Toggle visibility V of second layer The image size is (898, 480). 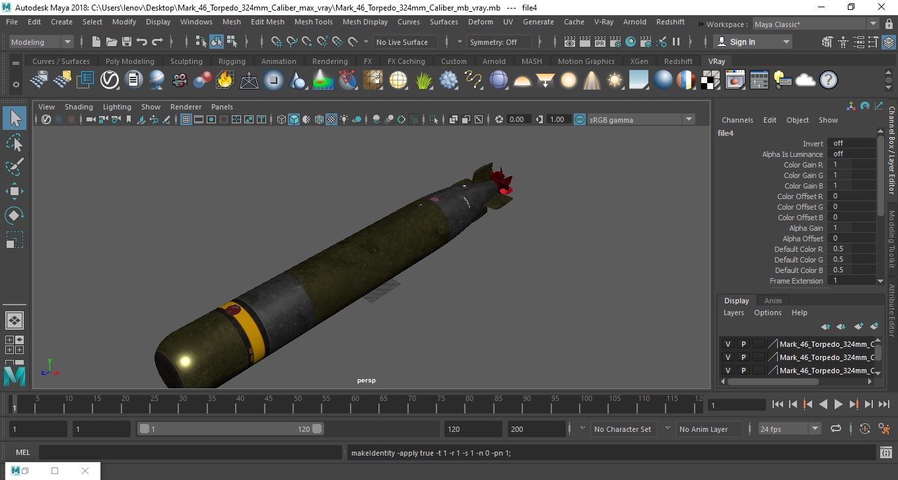point(728,357)
